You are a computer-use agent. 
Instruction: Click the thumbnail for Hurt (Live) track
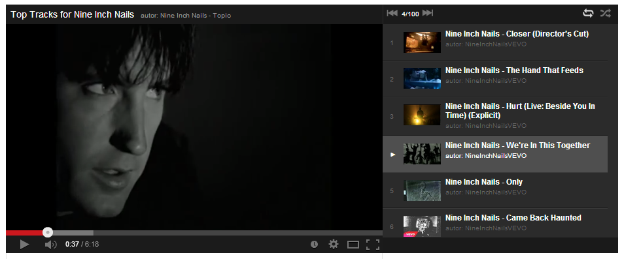tap(422, 115)
